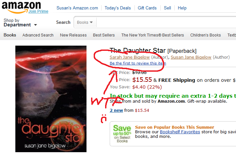Open the Best Sellers section
Viewport: 236px width, 160px height.
[x=104, y=35]
